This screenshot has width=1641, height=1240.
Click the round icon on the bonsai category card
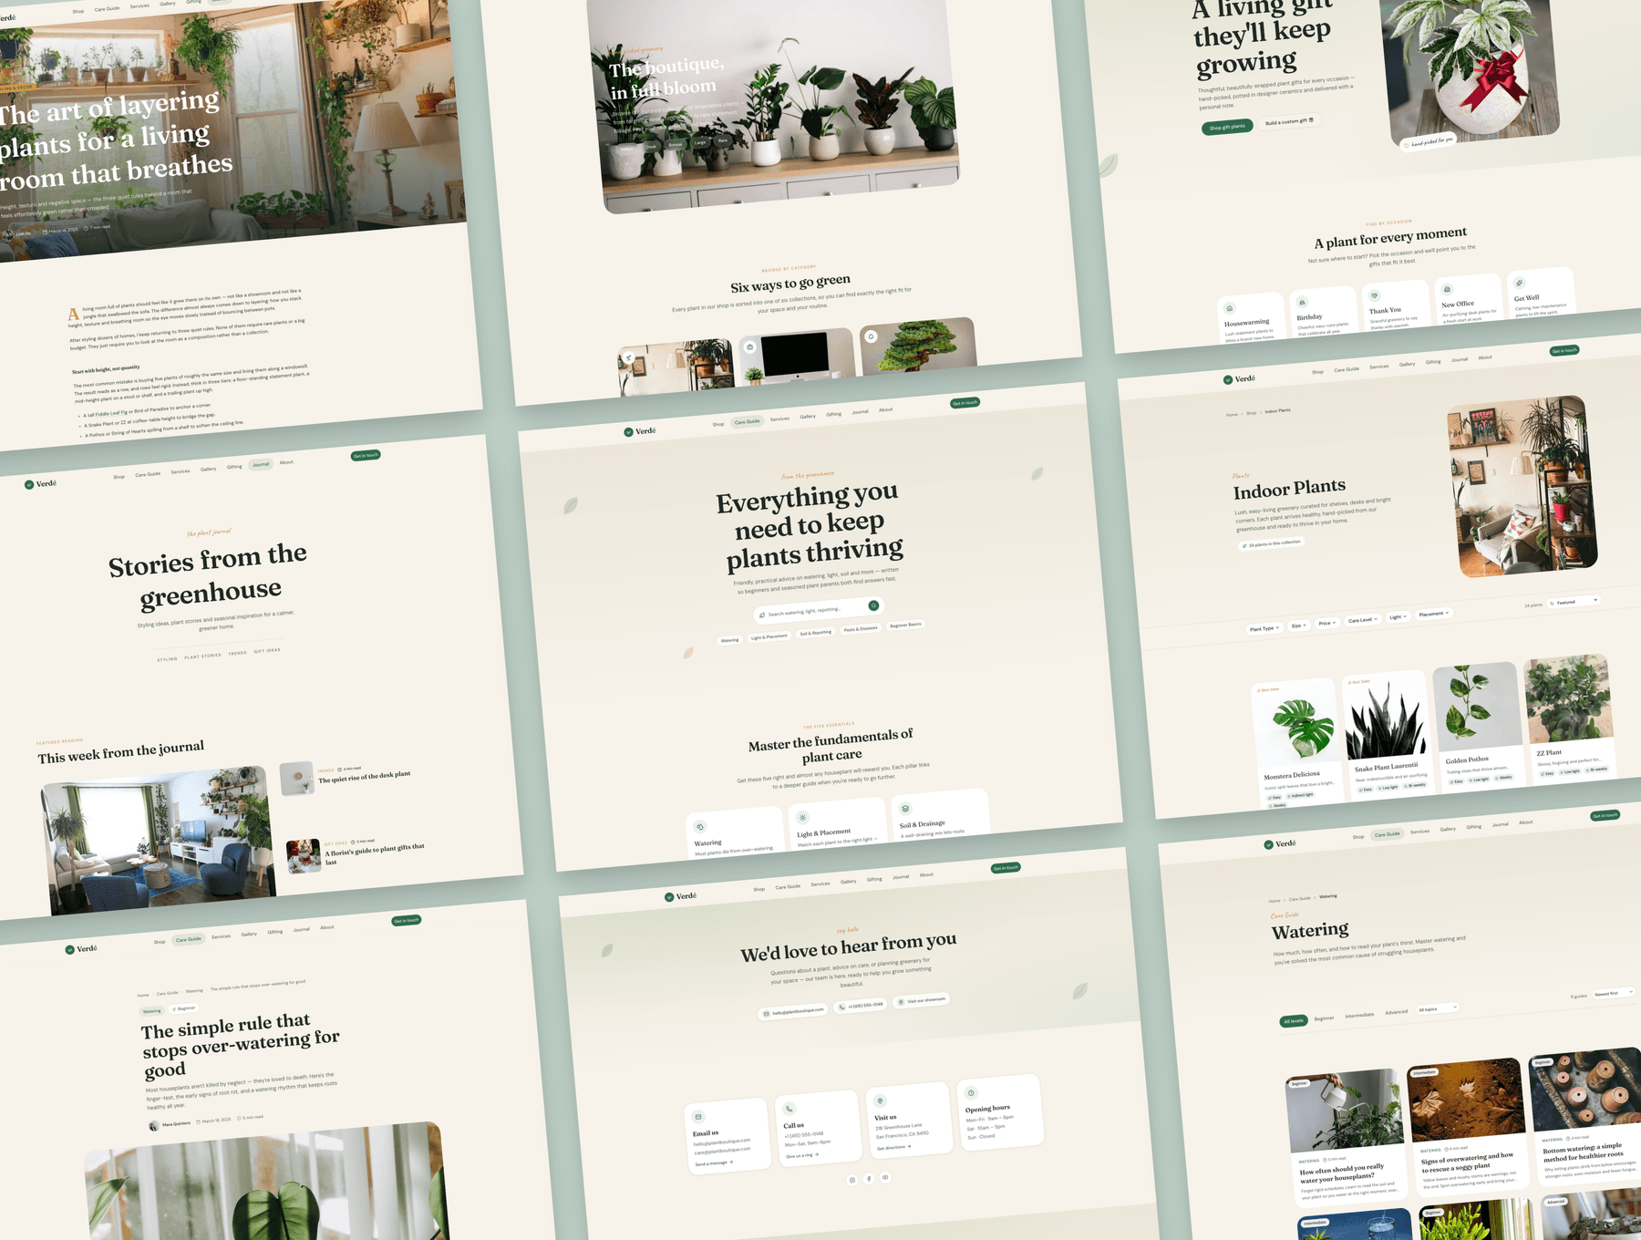[871, 336]
